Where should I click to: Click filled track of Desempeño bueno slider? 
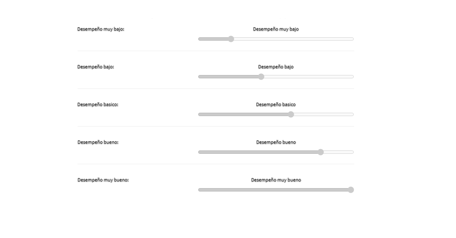(258, 152)
